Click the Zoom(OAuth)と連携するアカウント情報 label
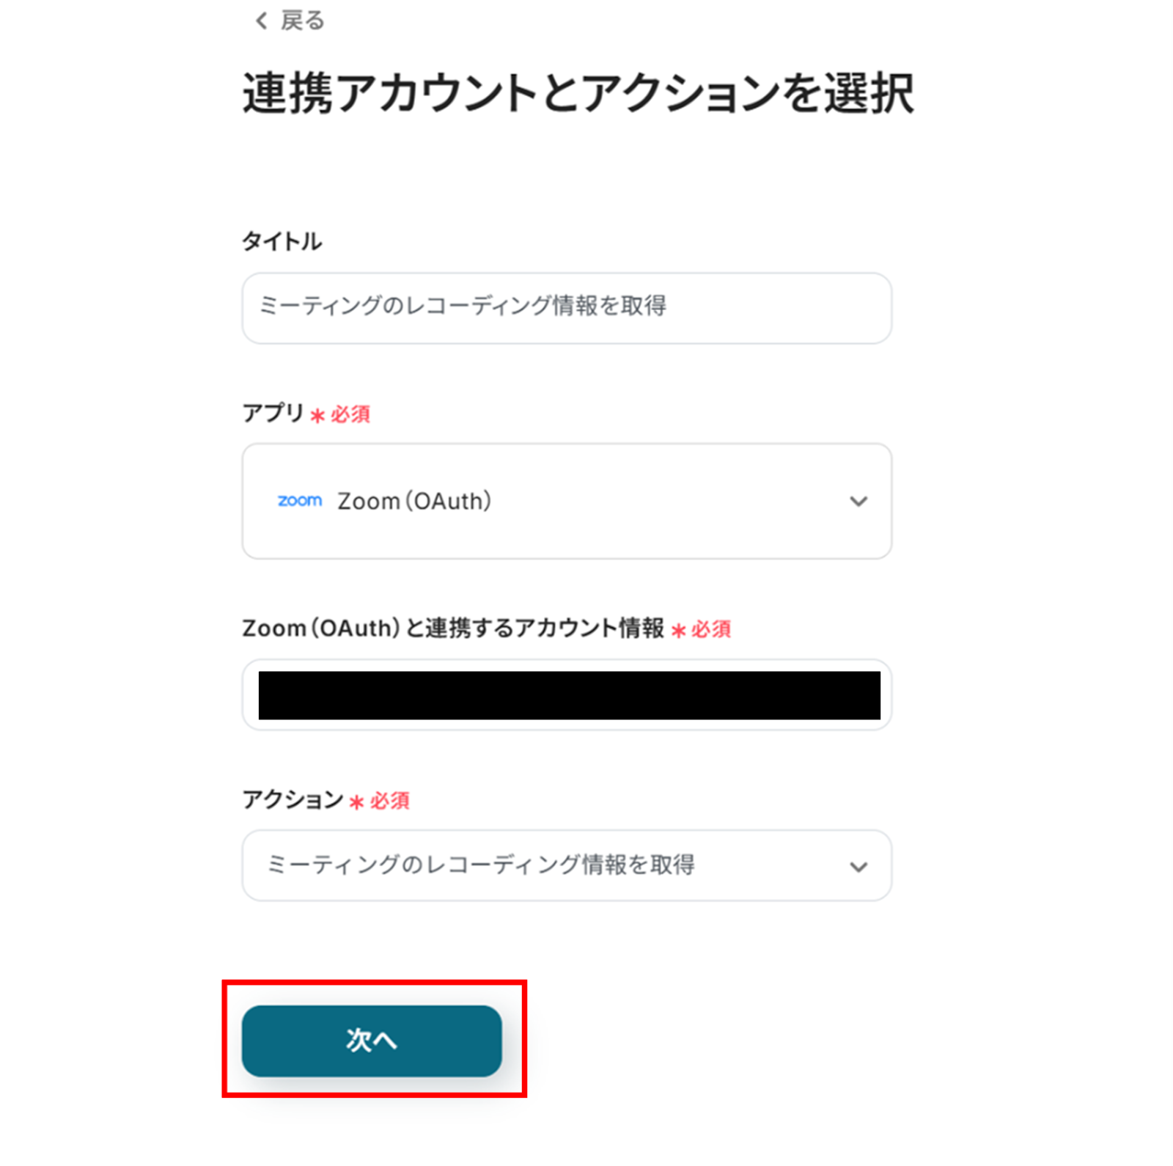 click(452, 628)
